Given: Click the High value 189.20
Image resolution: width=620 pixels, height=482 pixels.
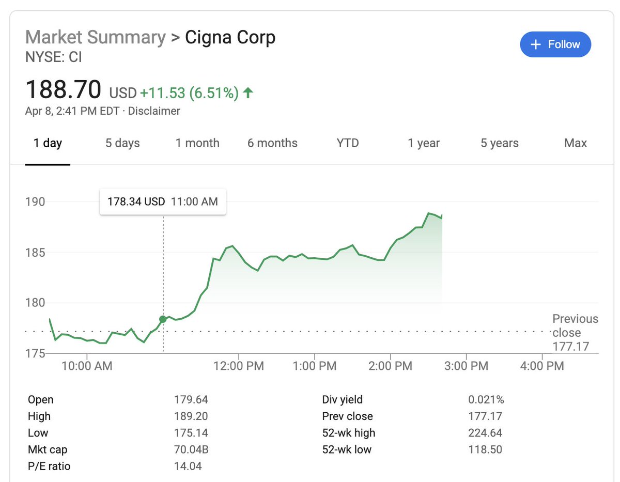Looking at the screenshot, I should (x=191, y=416).
